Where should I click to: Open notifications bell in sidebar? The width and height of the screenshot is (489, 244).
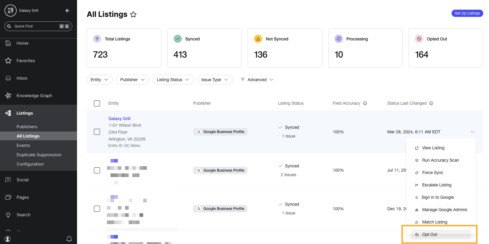coord(69,239)
